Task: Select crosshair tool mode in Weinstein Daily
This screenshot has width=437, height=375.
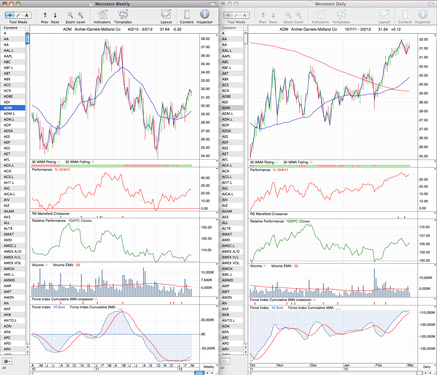Action: coord(228,15)
